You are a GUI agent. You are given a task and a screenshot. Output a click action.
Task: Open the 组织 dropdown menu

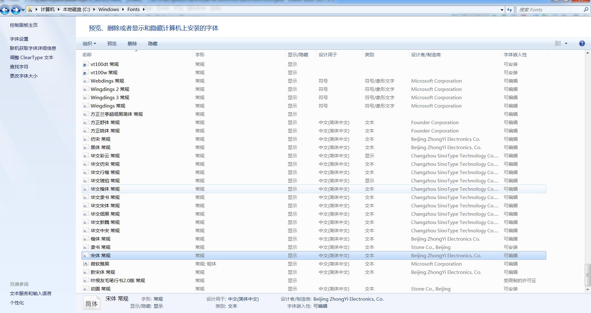click(89, 43)
